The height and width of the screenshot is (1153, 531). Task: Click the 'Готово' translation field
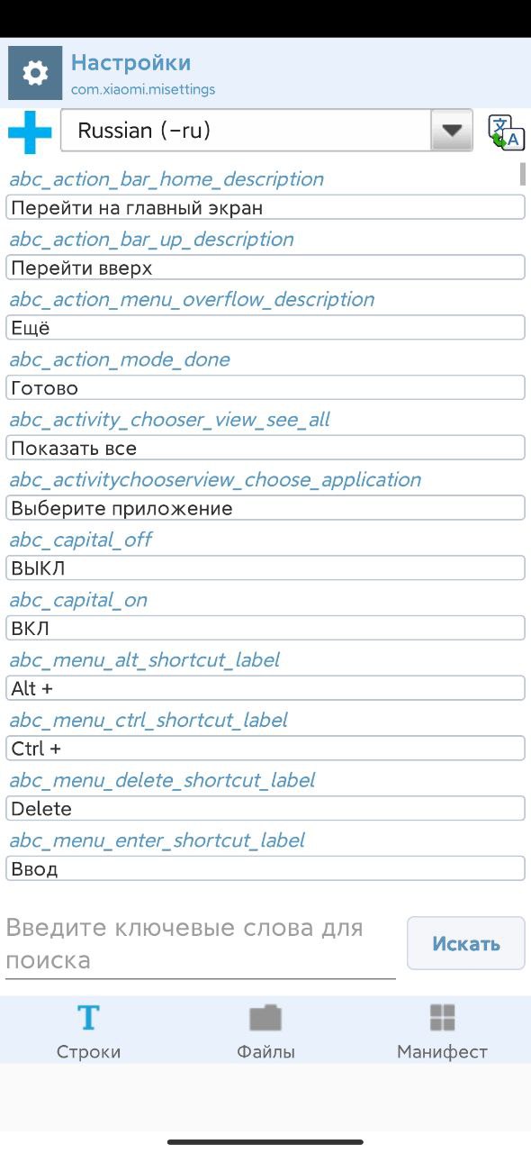pyautogui.click(x=265, y=388)
